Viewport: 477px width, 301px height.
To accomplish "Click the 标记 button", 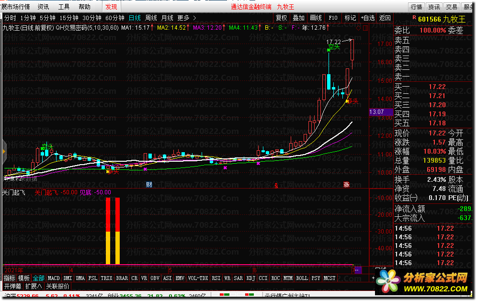I will coord(350,18).
